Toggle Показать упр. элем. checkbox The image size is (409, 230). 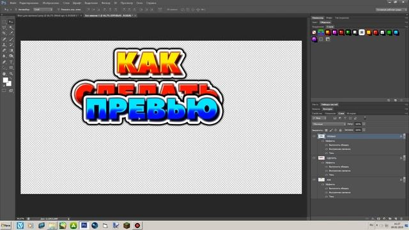click(58, 10)
